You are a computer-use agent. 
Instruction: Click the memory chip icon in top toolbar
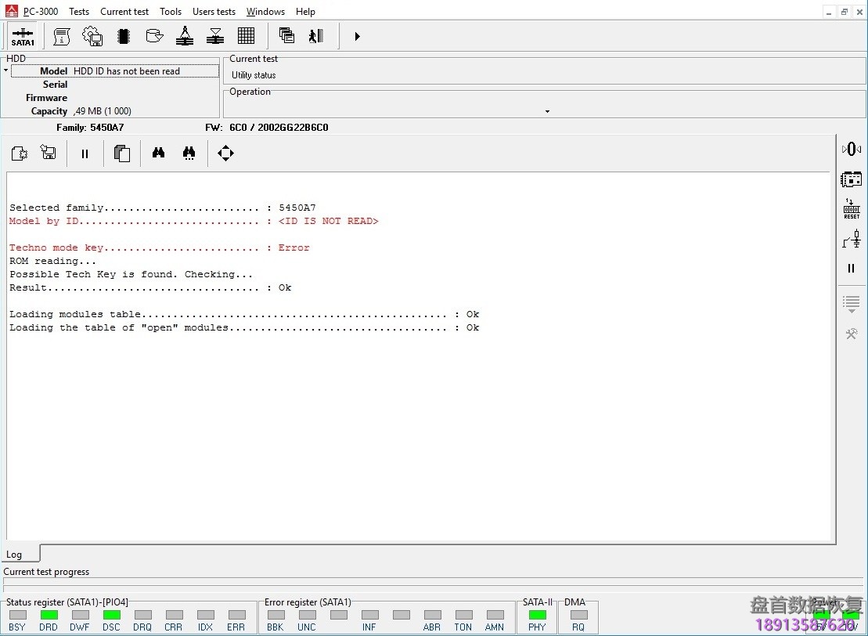(x=123, y=36)
